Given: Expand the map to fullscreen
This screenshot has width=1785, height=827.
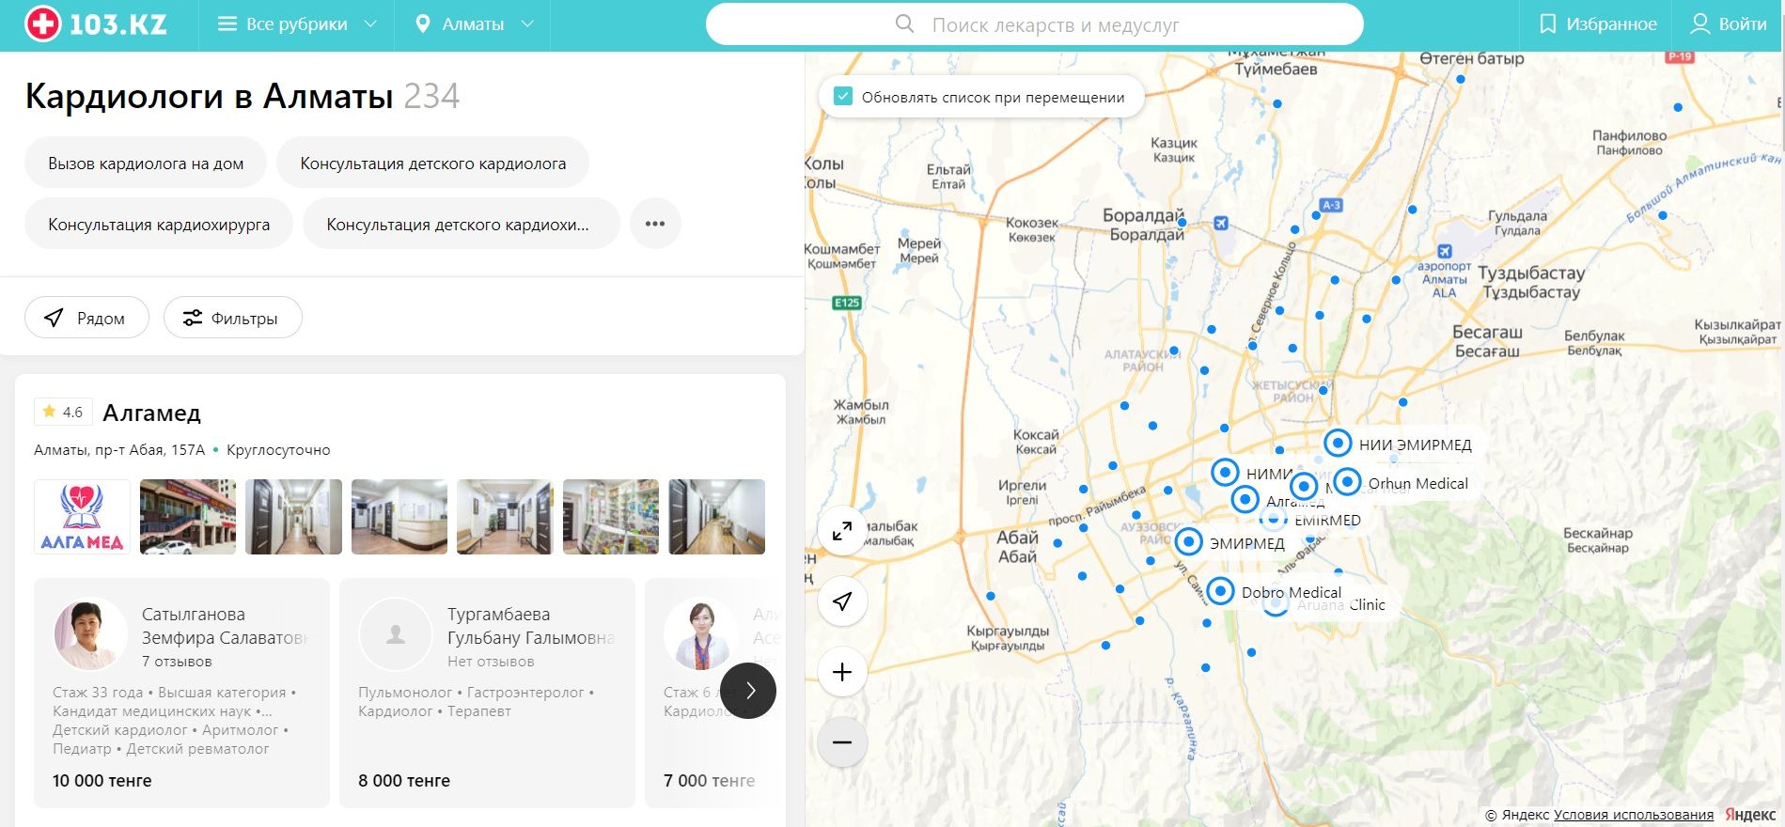Looking at the screenshot, I should (842, 531).
